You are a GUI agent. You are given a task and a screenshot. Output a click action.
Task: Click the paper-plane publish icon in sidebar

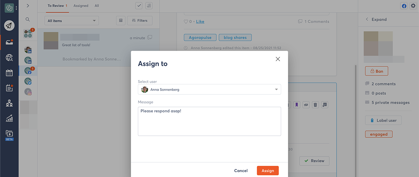click(9, 26)
